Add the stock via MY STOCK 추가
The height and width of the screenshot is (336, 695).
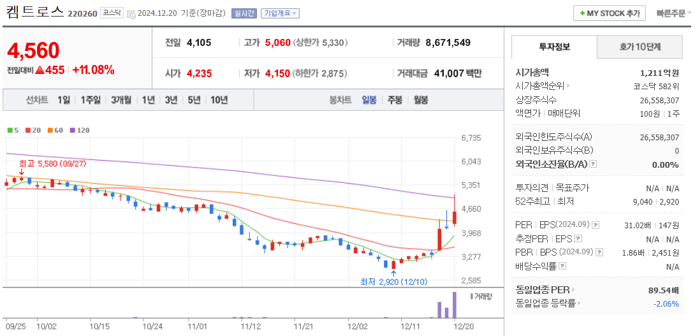610,13
